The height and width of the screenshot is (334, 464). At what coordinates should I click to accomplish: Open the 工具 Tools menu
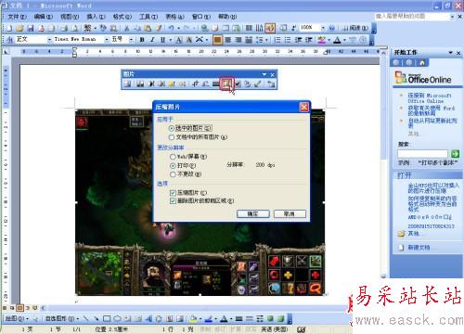click(148, 17)
